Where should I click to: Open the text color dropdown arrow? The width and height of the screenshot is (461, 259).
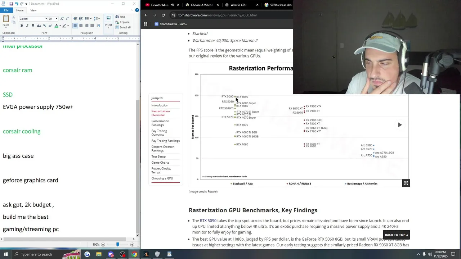pyautogui.click(x=60, y=26)
